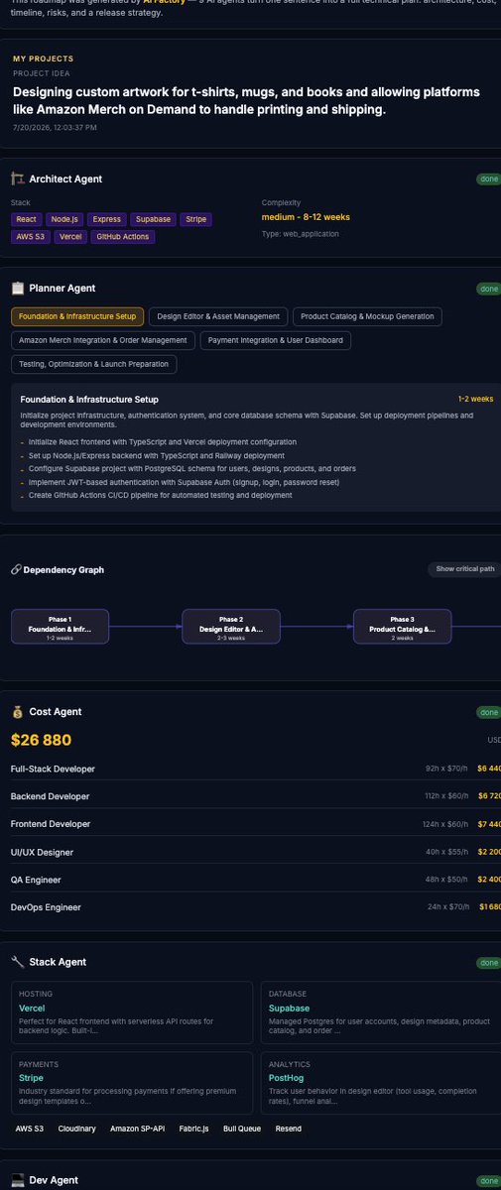
Task: Click the medium - 8-12 weeks complexity value
Action: [x=306, y=217]
